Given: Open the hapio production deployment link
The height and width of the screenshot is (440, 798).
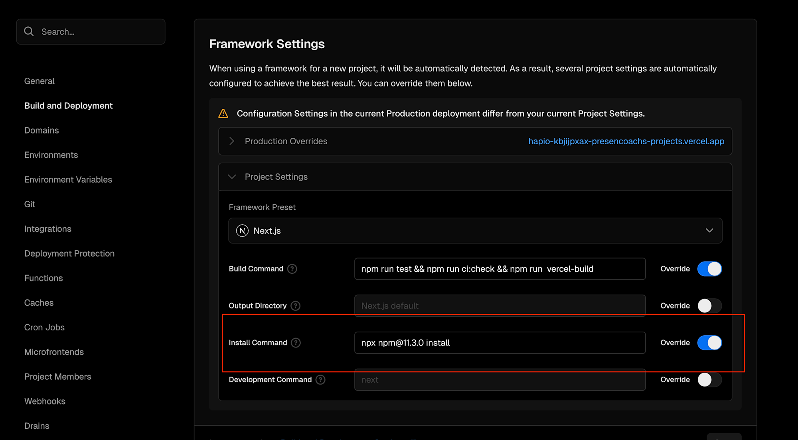Looking at the screenshot, I should 626,141.
